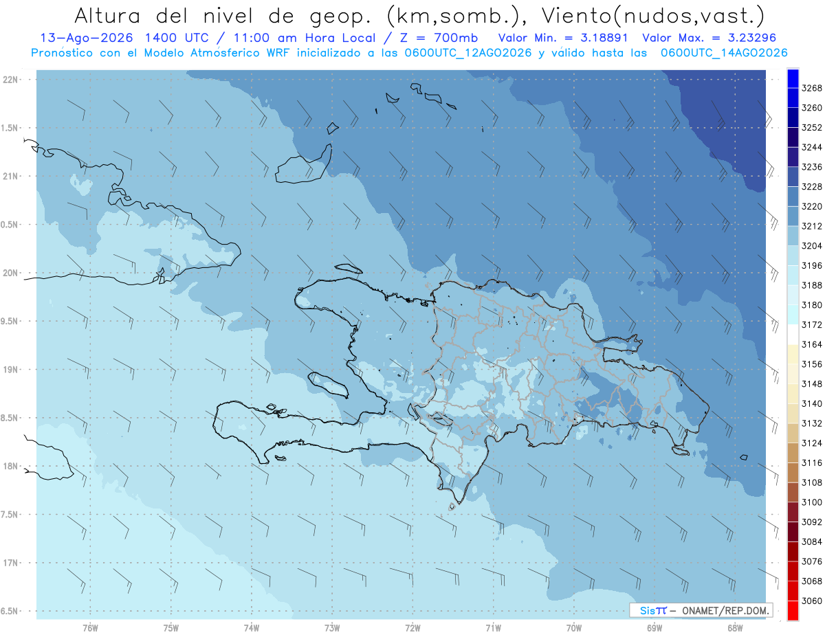Click swatch between 3092 and 3084 labels
825x637 pixels.
point(793,532)
